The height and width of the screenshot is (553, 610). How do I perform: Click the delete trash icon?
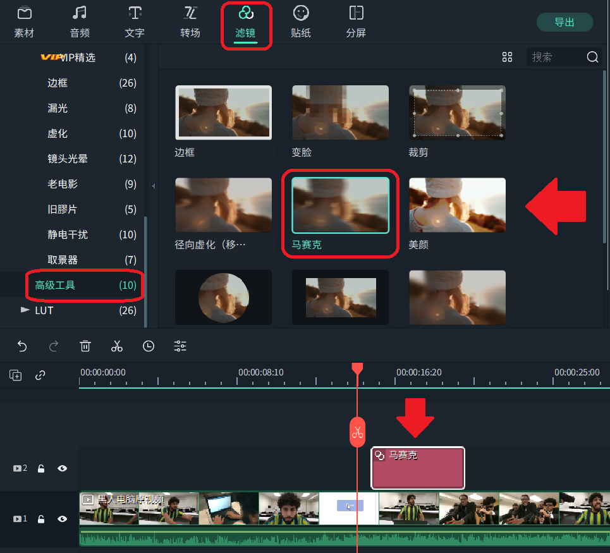pos(85,346)
